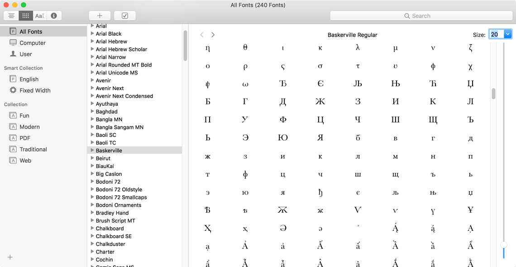The height and width of the screenshot is (267, 516).
Task: Select the grid repertoire view icon
Action: [25, 15]
